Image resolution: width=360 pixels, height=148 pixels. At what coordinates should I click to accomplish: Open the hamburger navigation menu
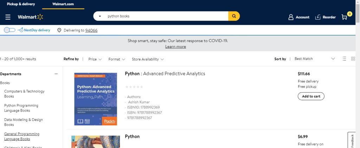tap(8, 17)
